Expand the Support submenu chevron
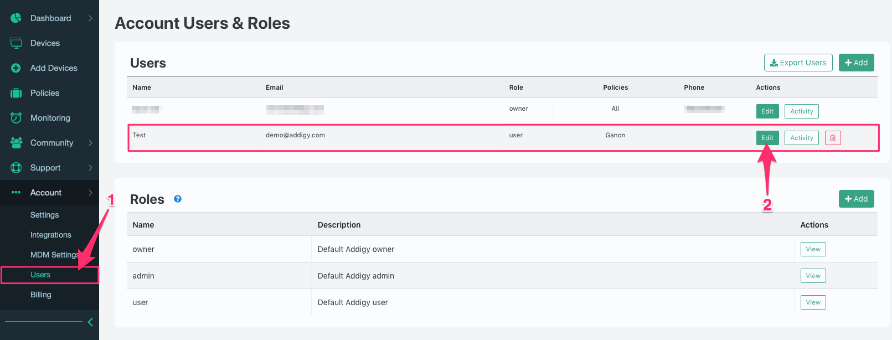 (x=90, y=168)
